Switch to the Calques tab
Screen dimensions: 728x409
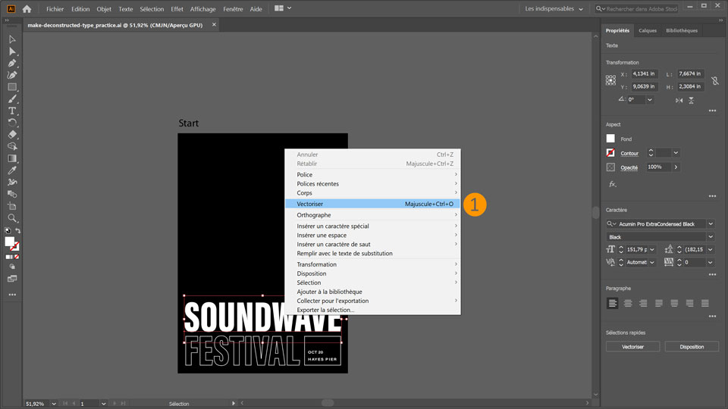[647, 30]
